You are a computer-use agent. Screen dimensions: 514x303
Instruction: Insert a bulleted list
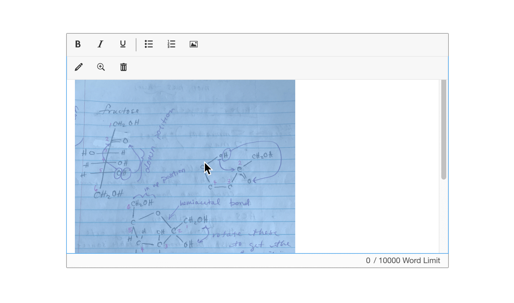coord(149,44)
